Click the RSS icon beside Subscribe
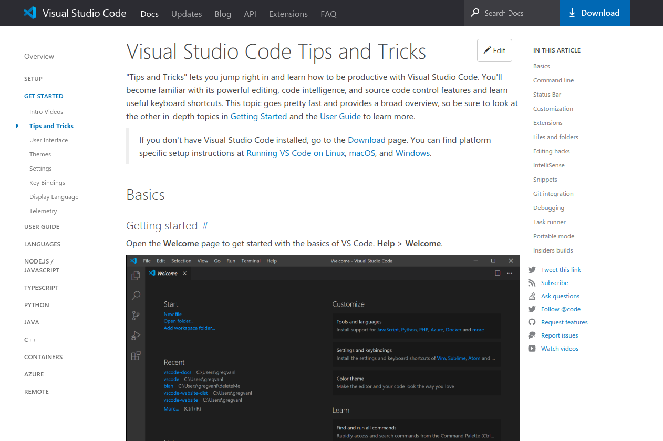This screenshot has width=663, height=441. [x=532, y=283]
